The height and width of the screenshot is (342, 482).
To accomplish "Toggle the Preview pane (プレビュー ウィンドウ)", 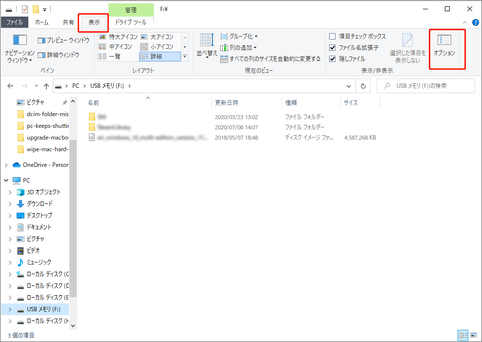I will tap(63, 40).
